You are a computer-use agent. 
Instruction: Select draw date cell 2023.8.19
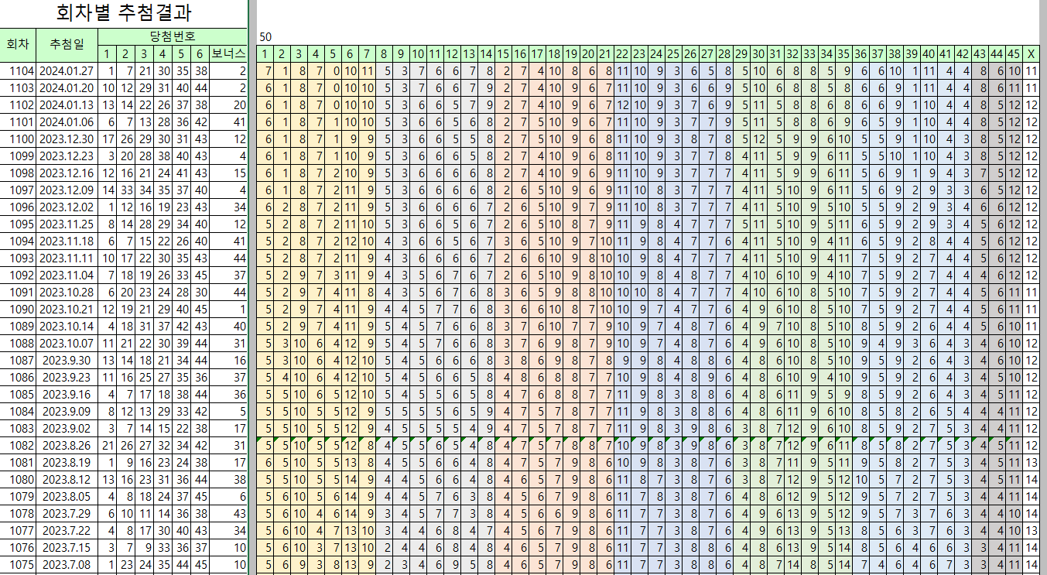(x=67, y=463)
